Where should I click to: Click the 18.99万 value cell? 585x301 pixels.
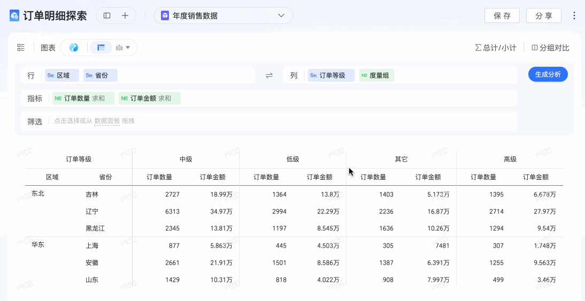[221, 194]
